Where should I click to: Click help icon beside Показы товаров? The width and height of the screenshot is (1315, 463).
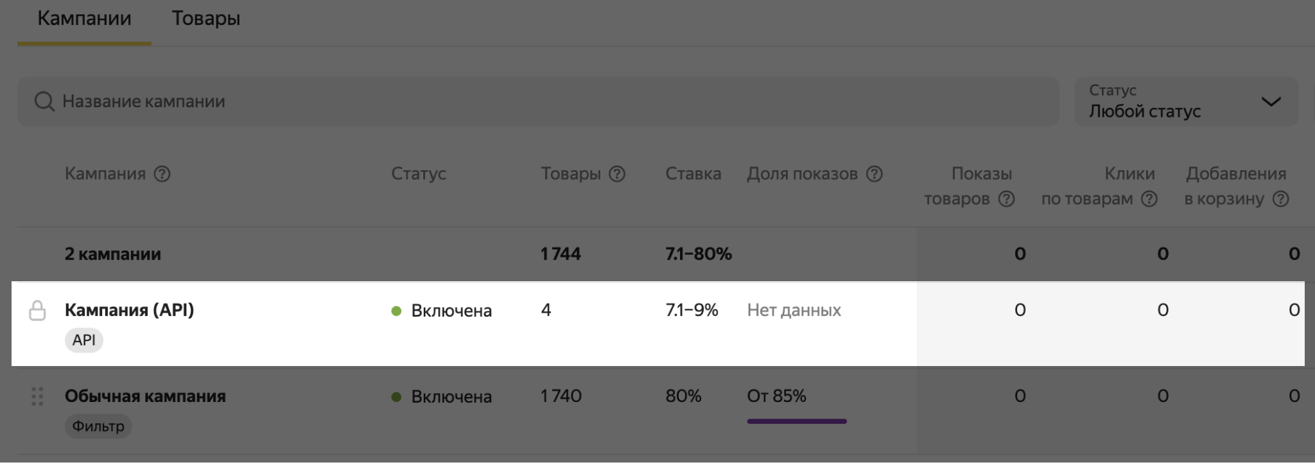(1006, 199)
